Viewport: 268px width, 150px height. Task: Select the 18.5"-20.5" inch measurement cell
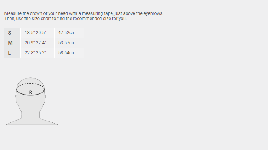click(35, 33)
